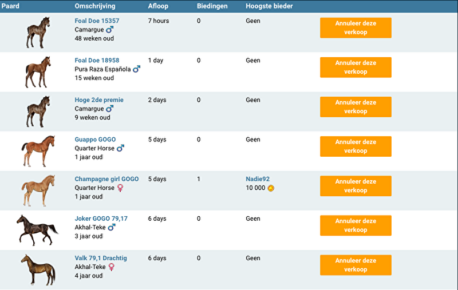This screenshot has height=290, width=458.
Task: Open Foal Doe 15357 horse page
Action: [97, 21]
